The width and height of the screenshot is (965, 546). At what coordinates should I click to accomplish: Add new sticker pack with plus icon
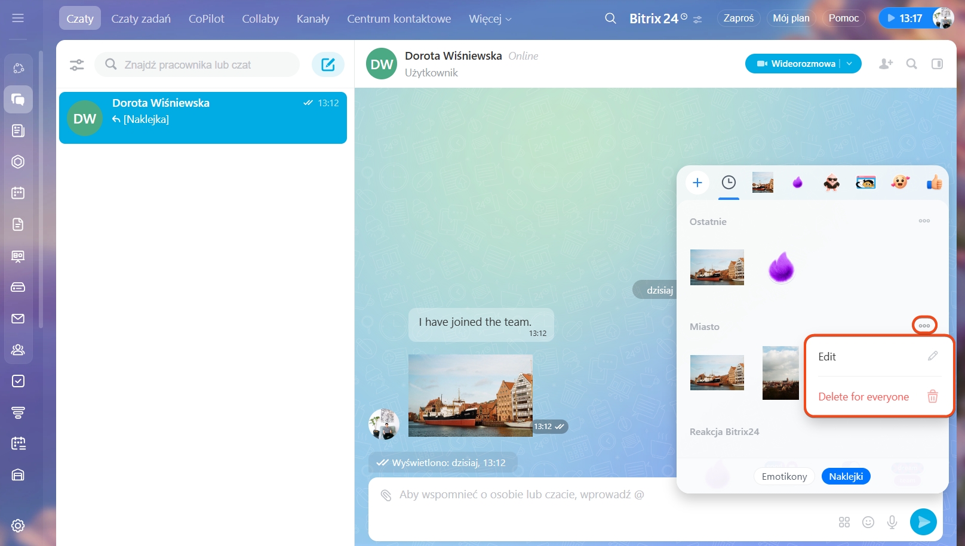coord(697,183)
